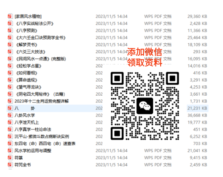The height and width of the screenshot is (177, 223).
Task: Click the WeChat QR code image
Action: 145,106
